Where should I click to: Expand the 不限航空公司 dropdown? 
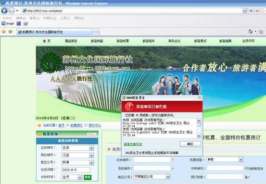click(168, 177)
